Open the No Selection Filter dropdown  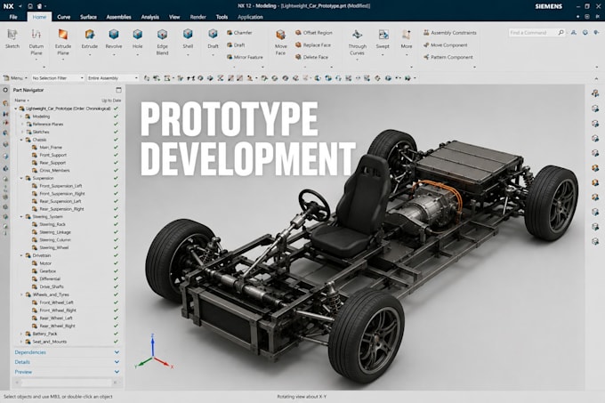click(x=58, y=78)
